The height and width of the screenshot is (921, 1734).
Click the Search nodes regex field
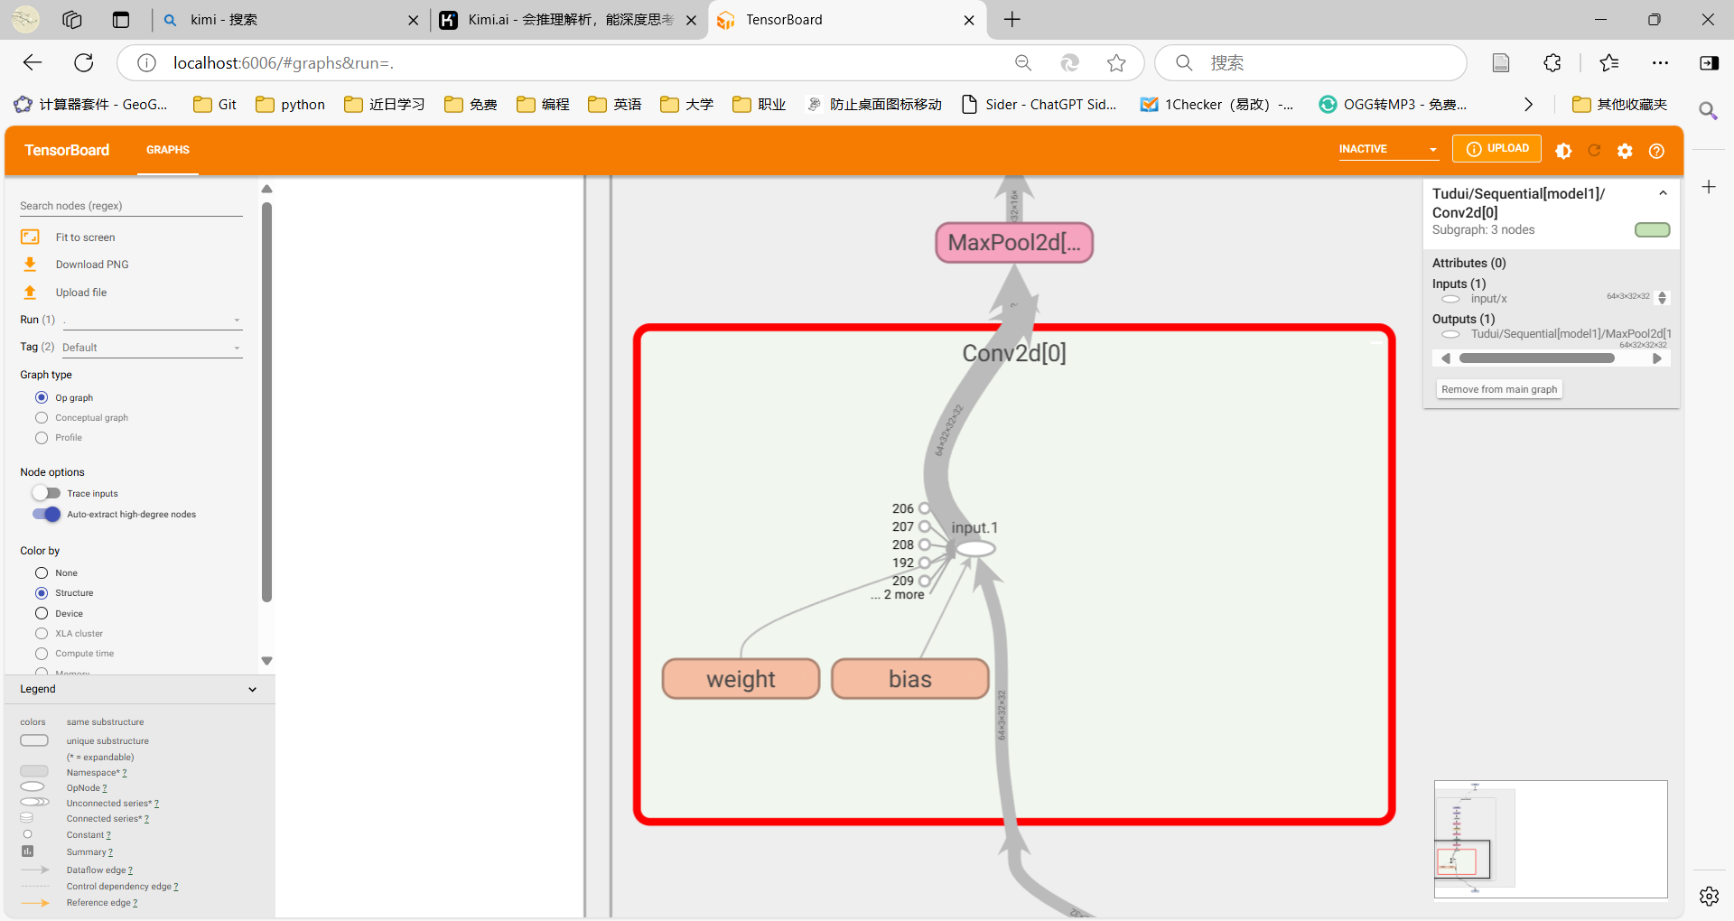(x=131, y=206)
